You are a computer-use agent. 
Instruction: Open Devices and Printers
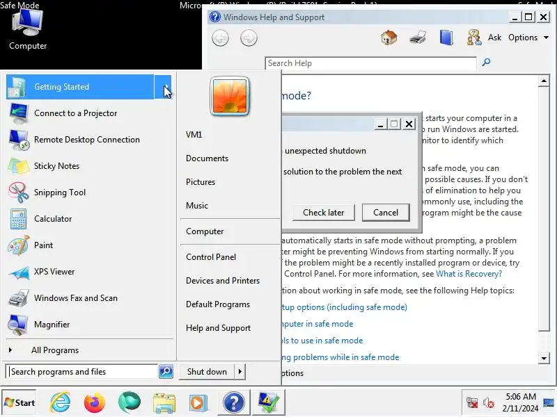[223, 281]
